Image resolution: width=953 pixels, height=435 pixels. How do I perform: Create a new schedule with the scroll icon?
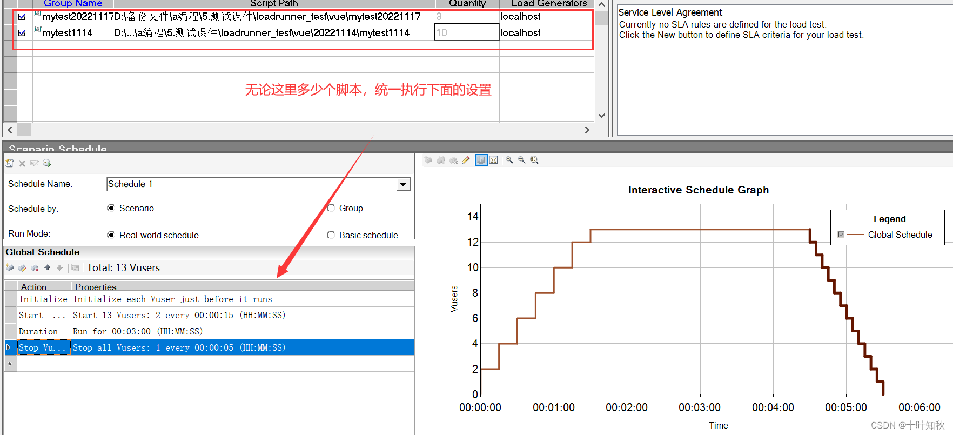pyautogui.click(x=9, y=163)
